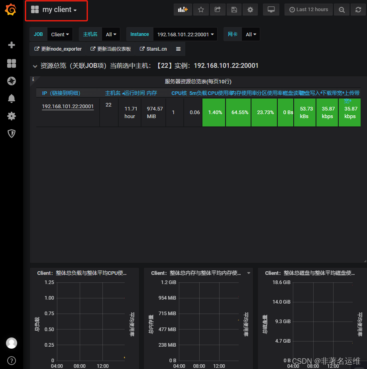The height and width of the screenshot is (369, 367).
Task: Open dashboard settings with the gear icon
Action: click(x=250, y=9)
